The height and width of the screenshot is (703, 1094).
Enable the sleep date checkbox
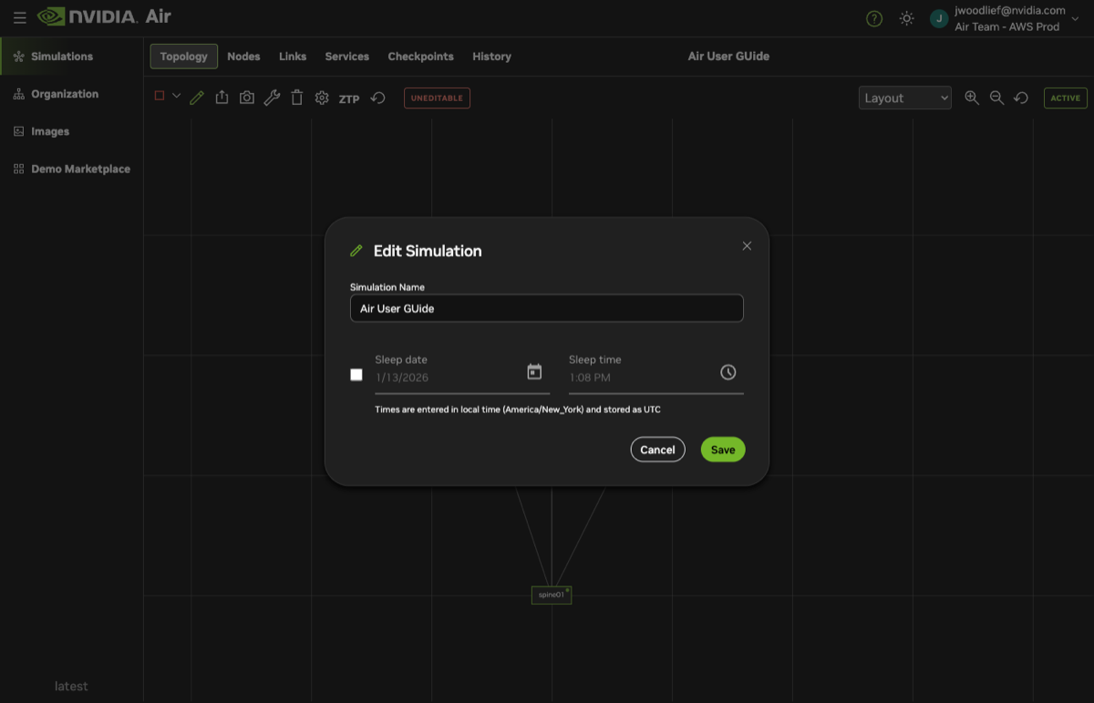356,375
